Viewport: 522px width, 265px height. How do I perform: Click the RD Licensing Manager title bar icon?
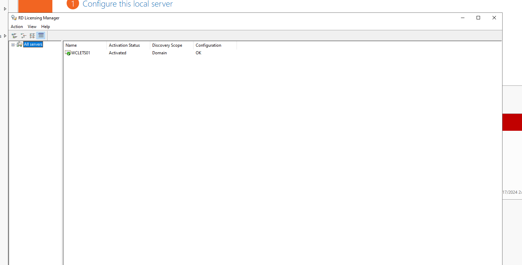pos(14,18)
